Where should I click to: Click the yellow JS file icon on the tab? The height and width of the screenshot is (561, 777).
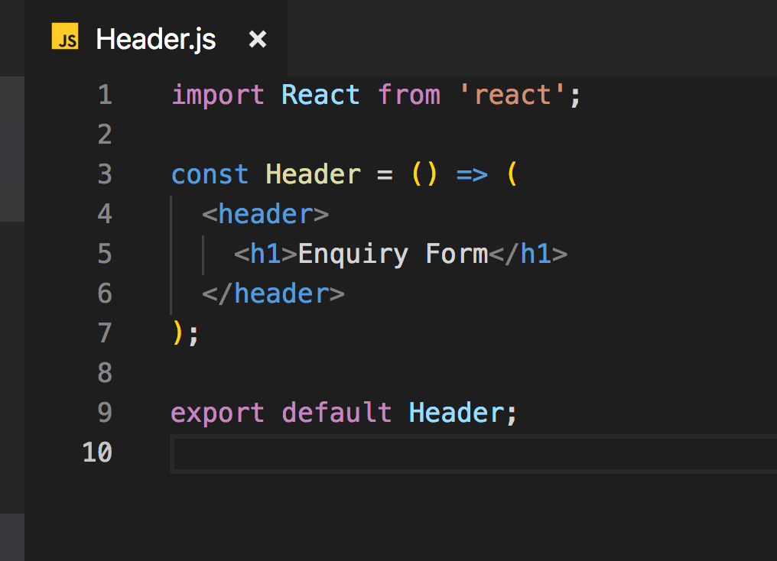pyautogui.click(x=65, y=38)
